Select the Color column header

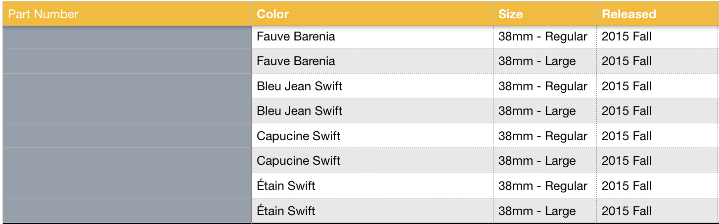coord(372,14)
